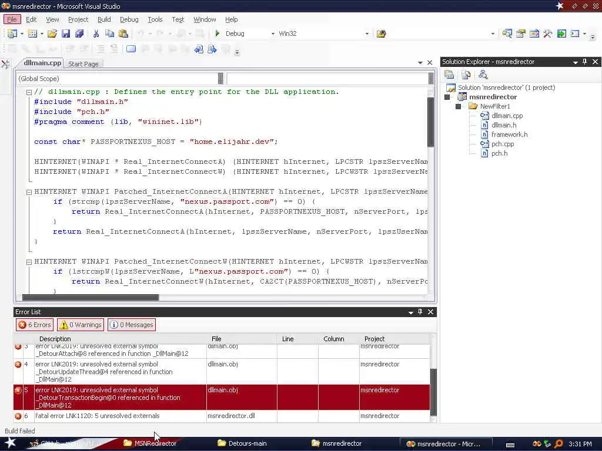Image resolution: width=602 pixels, height=451 pixels.
Task: Click the Properties icon in Solution Explorer
Action: 450,75
